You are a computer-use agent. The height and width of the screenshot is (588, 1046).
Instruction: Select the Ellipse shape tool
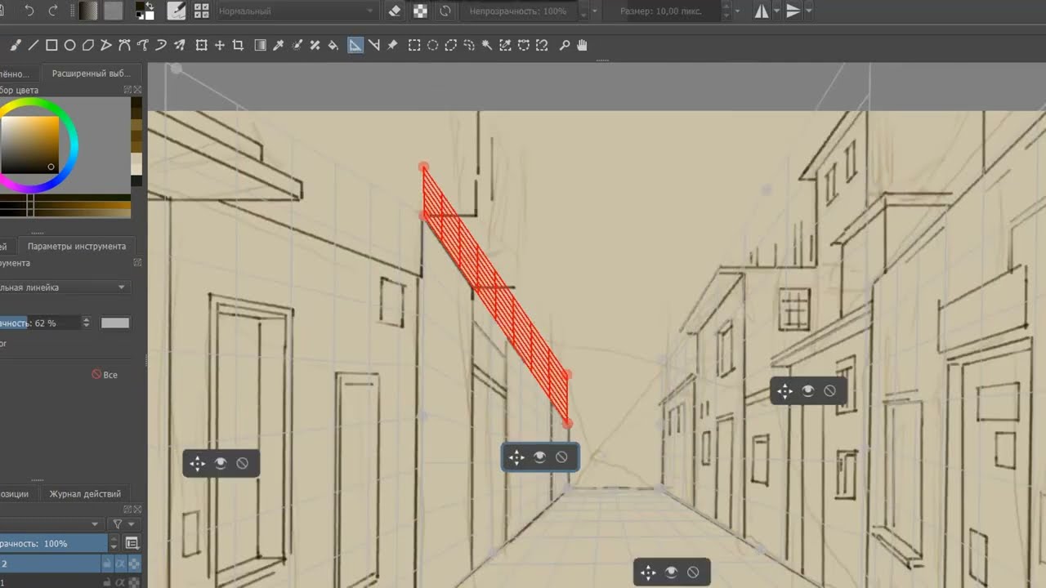[x=69, y=46]
